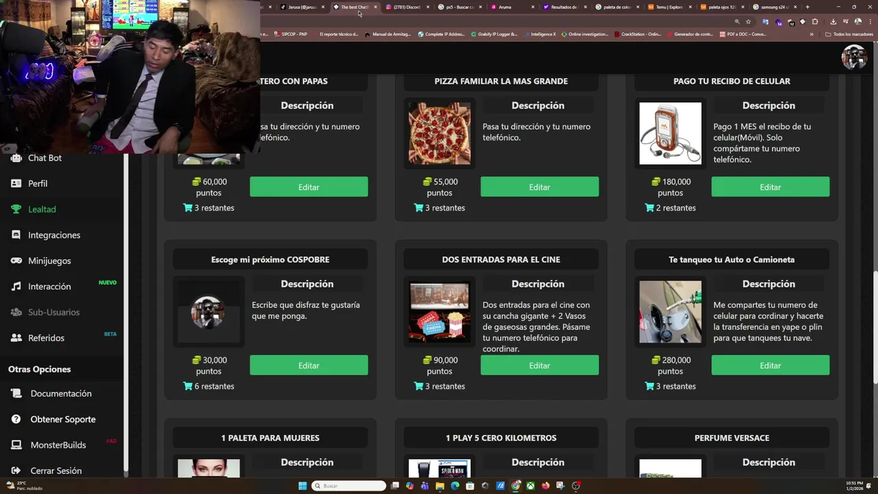Click the Referidos people icon
The height and width of the screenshot is (494, 878).
(x=16, y=338)
